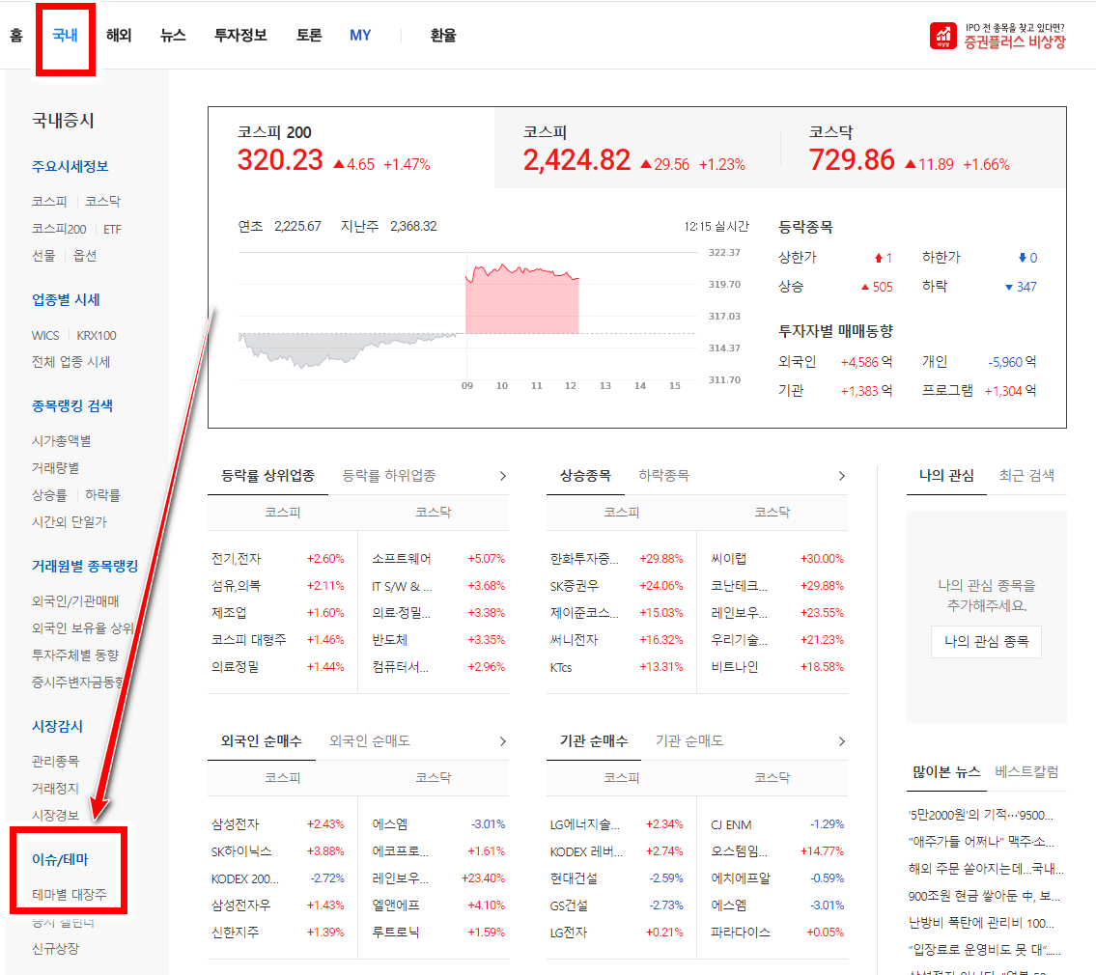Screen dimensions: 1096x975
Task: Click the 나의 관심 종목 button
Action: [986, 641]
